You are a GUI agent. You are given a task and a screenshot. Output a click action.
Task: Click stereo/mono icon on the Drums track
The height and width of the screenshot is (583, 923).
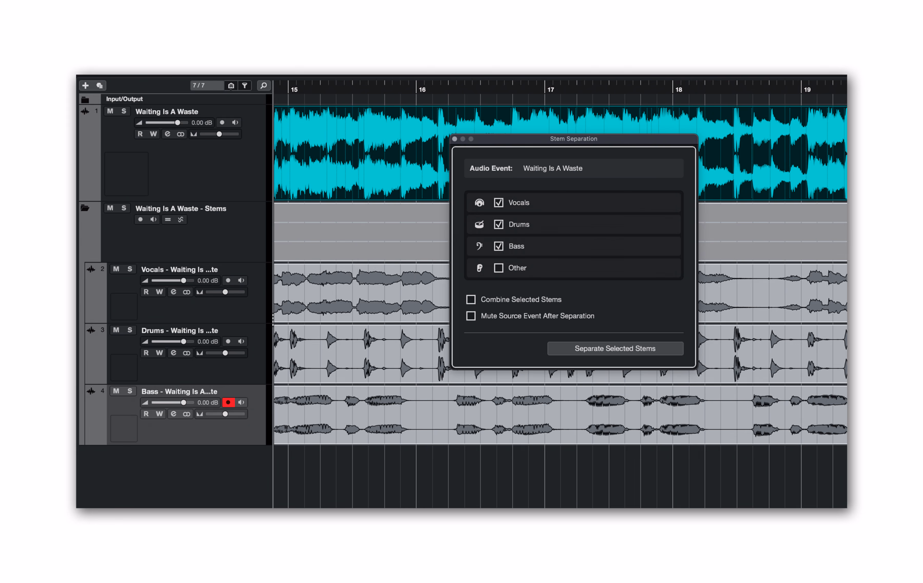click(x=187, y=353)
